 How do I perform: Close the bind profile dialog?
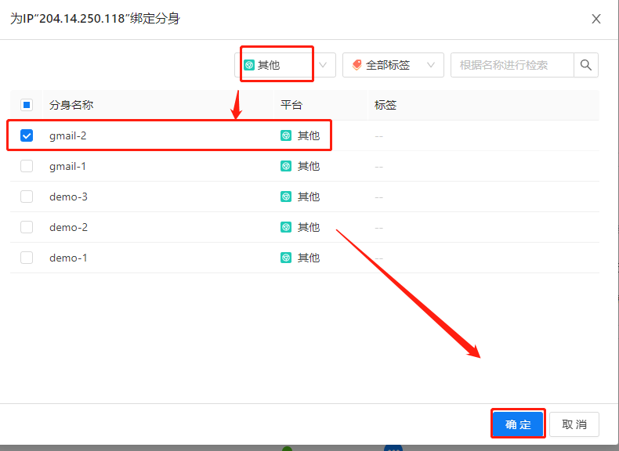(x=596, y=19)
